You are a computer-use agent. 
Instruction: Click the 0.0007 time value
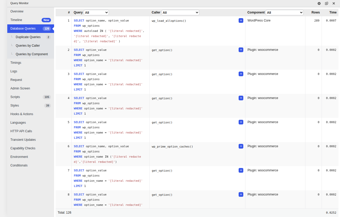331,20
